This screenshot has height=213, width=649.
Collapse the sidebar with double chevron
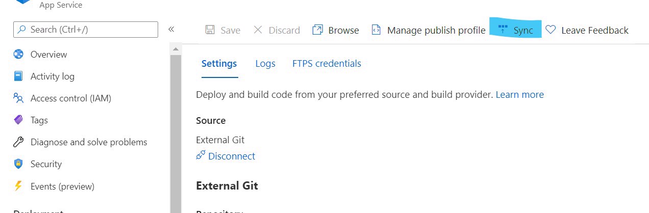click(x=171, y=30)
